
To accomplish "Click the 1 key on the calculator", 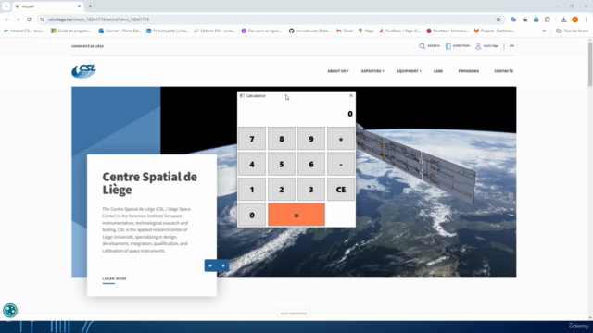I will 252,190.
